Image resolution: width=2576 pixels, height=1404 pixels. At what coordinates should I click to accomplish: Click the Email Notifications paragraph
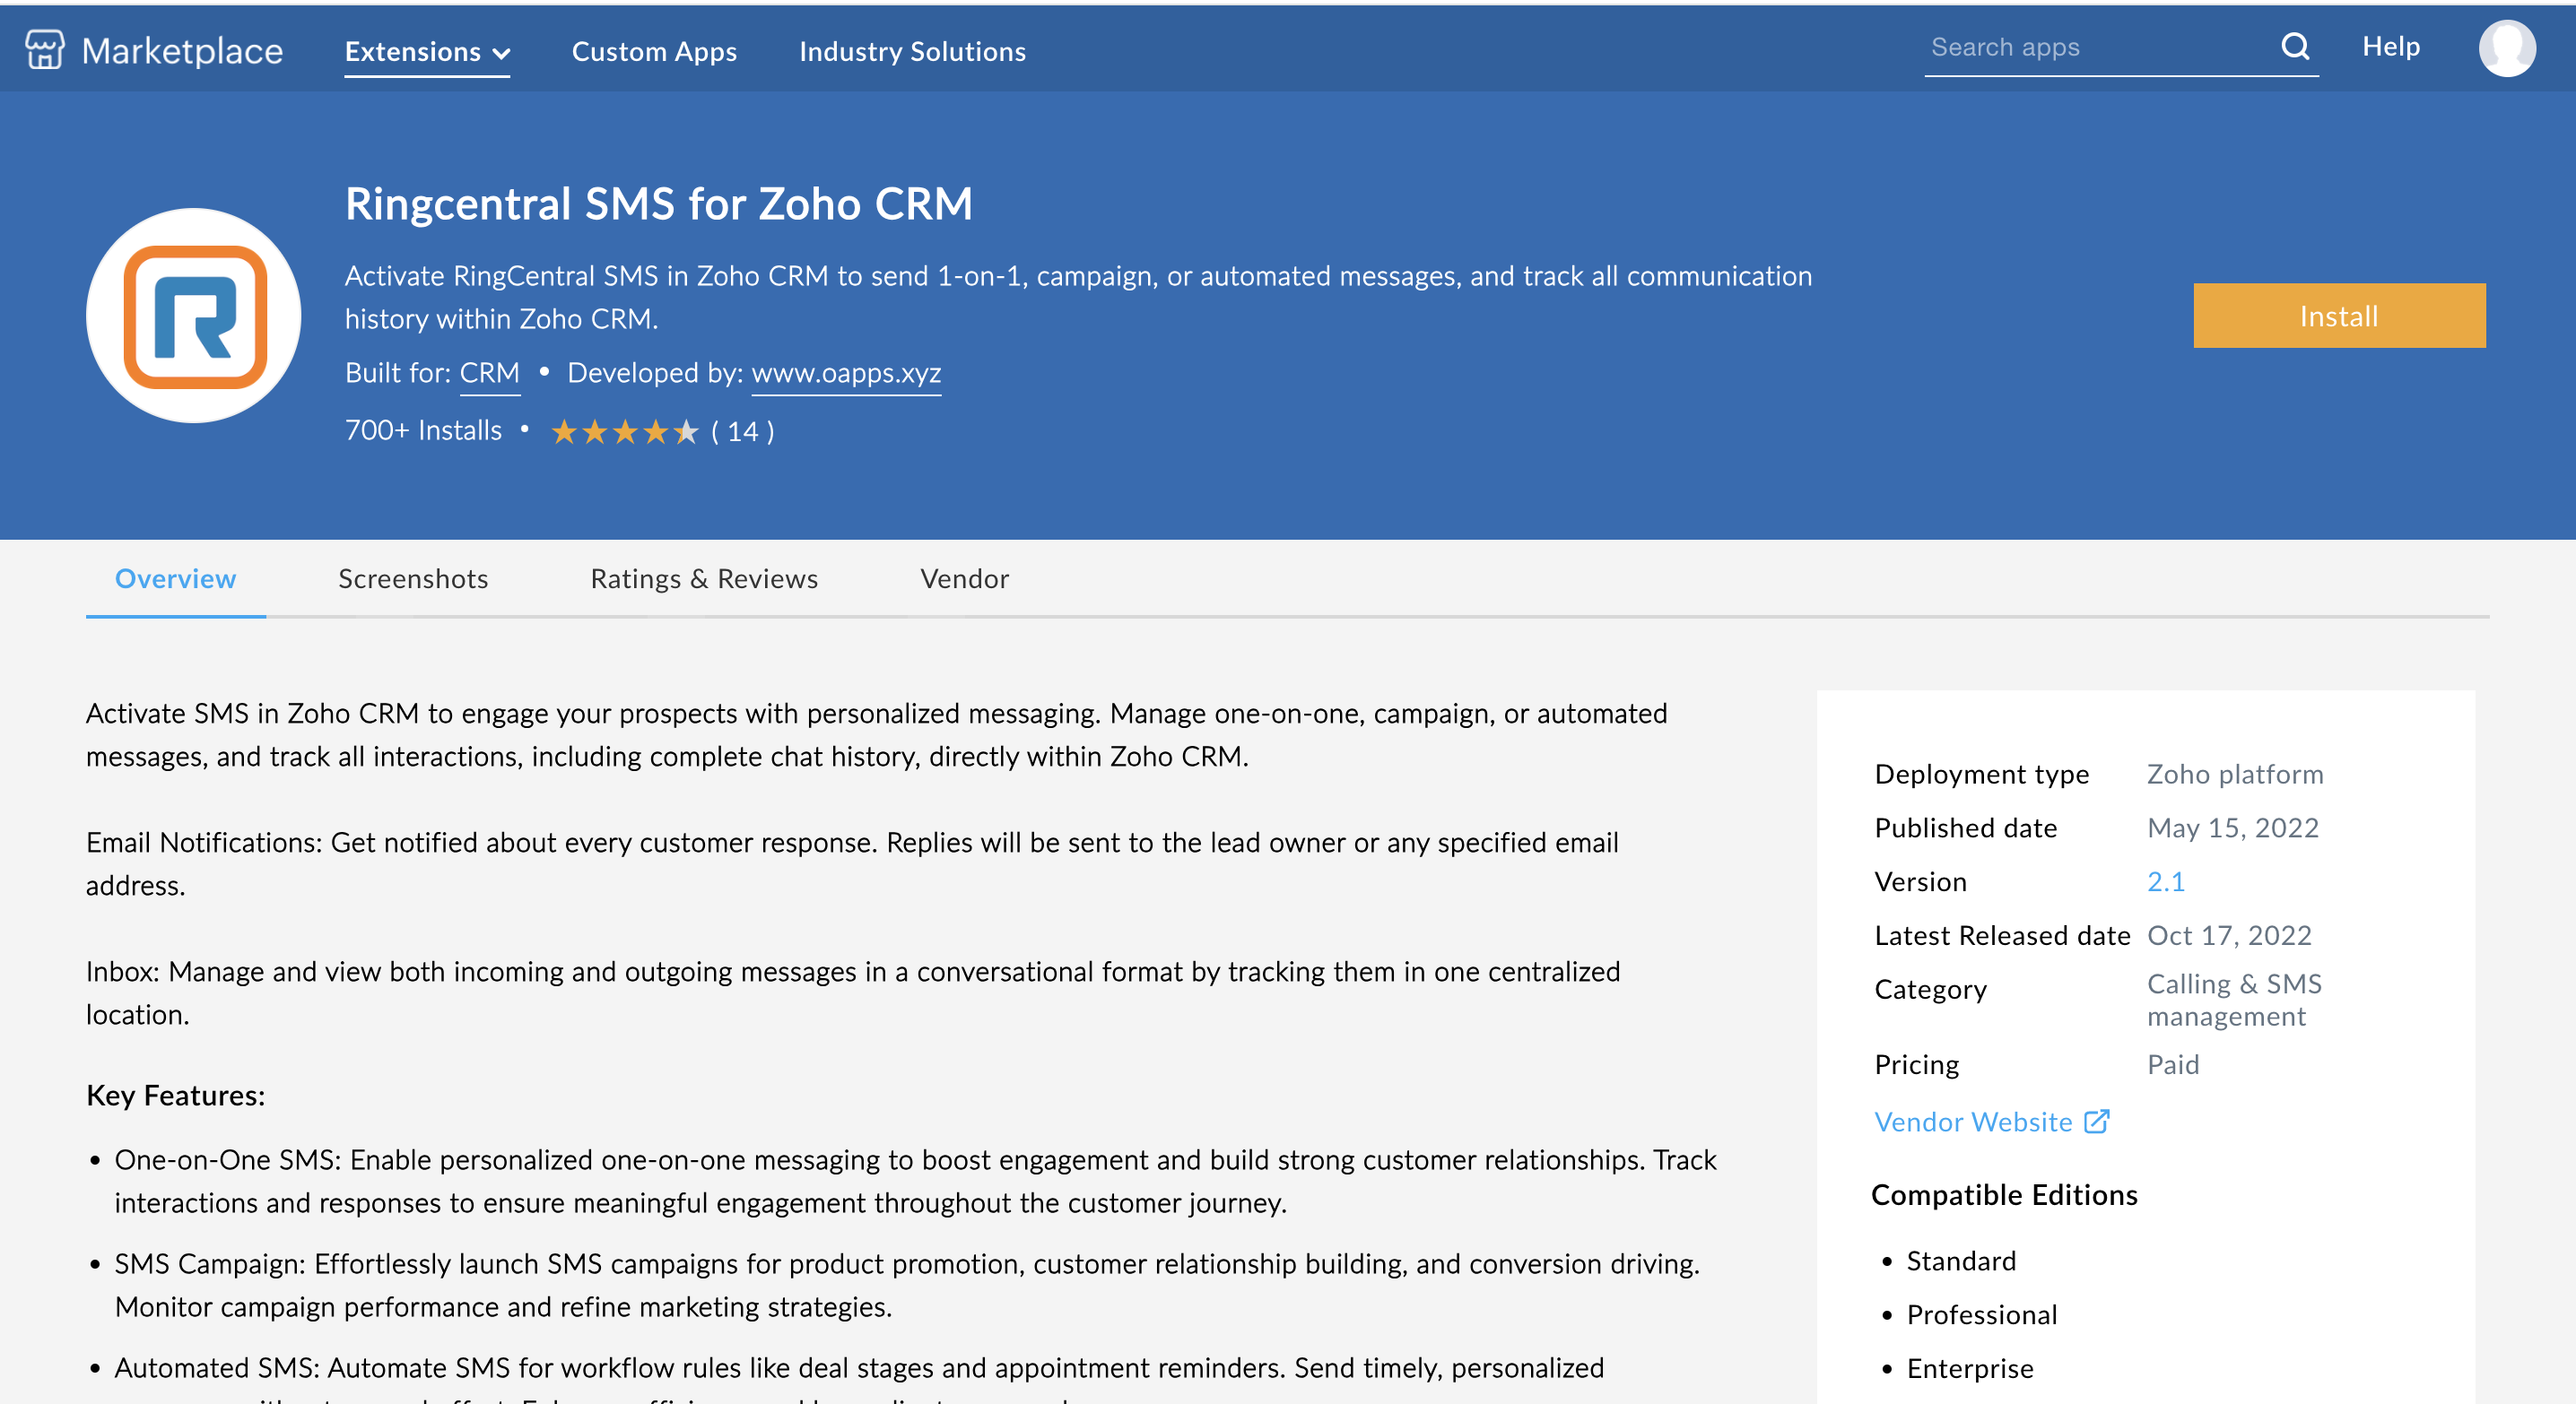tap(852, 864)
